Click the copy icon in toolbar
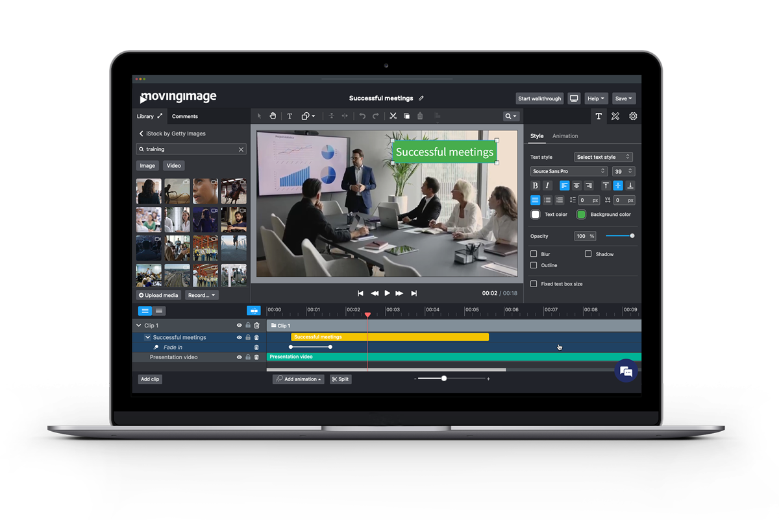779x520 pixels. point(406,116)
